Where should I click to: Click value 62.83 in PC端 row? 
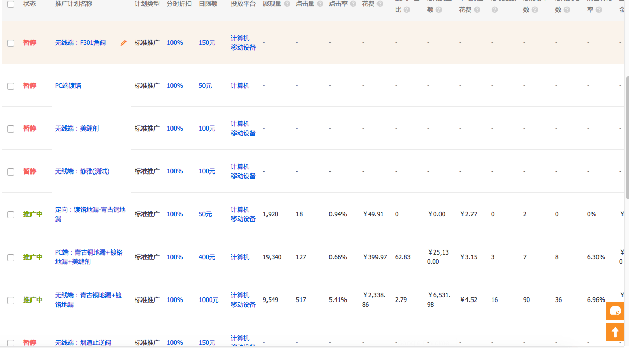403,257
